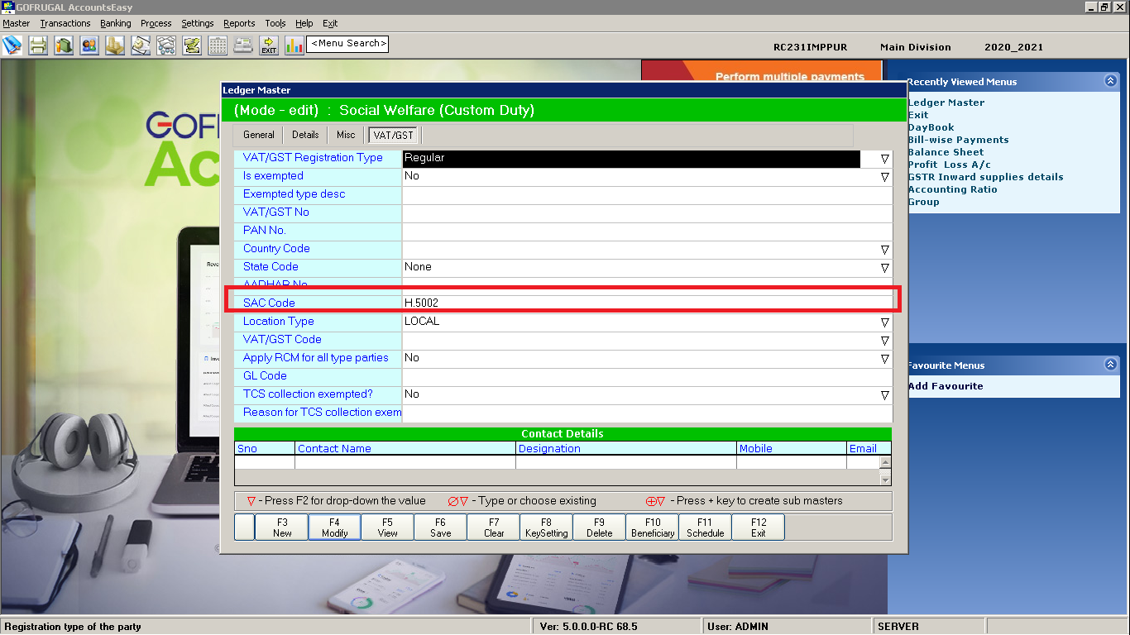Screen dimensions: 1130x635
Task: Click the Exit menu in menu bar
Action: (x=330, y=23)
